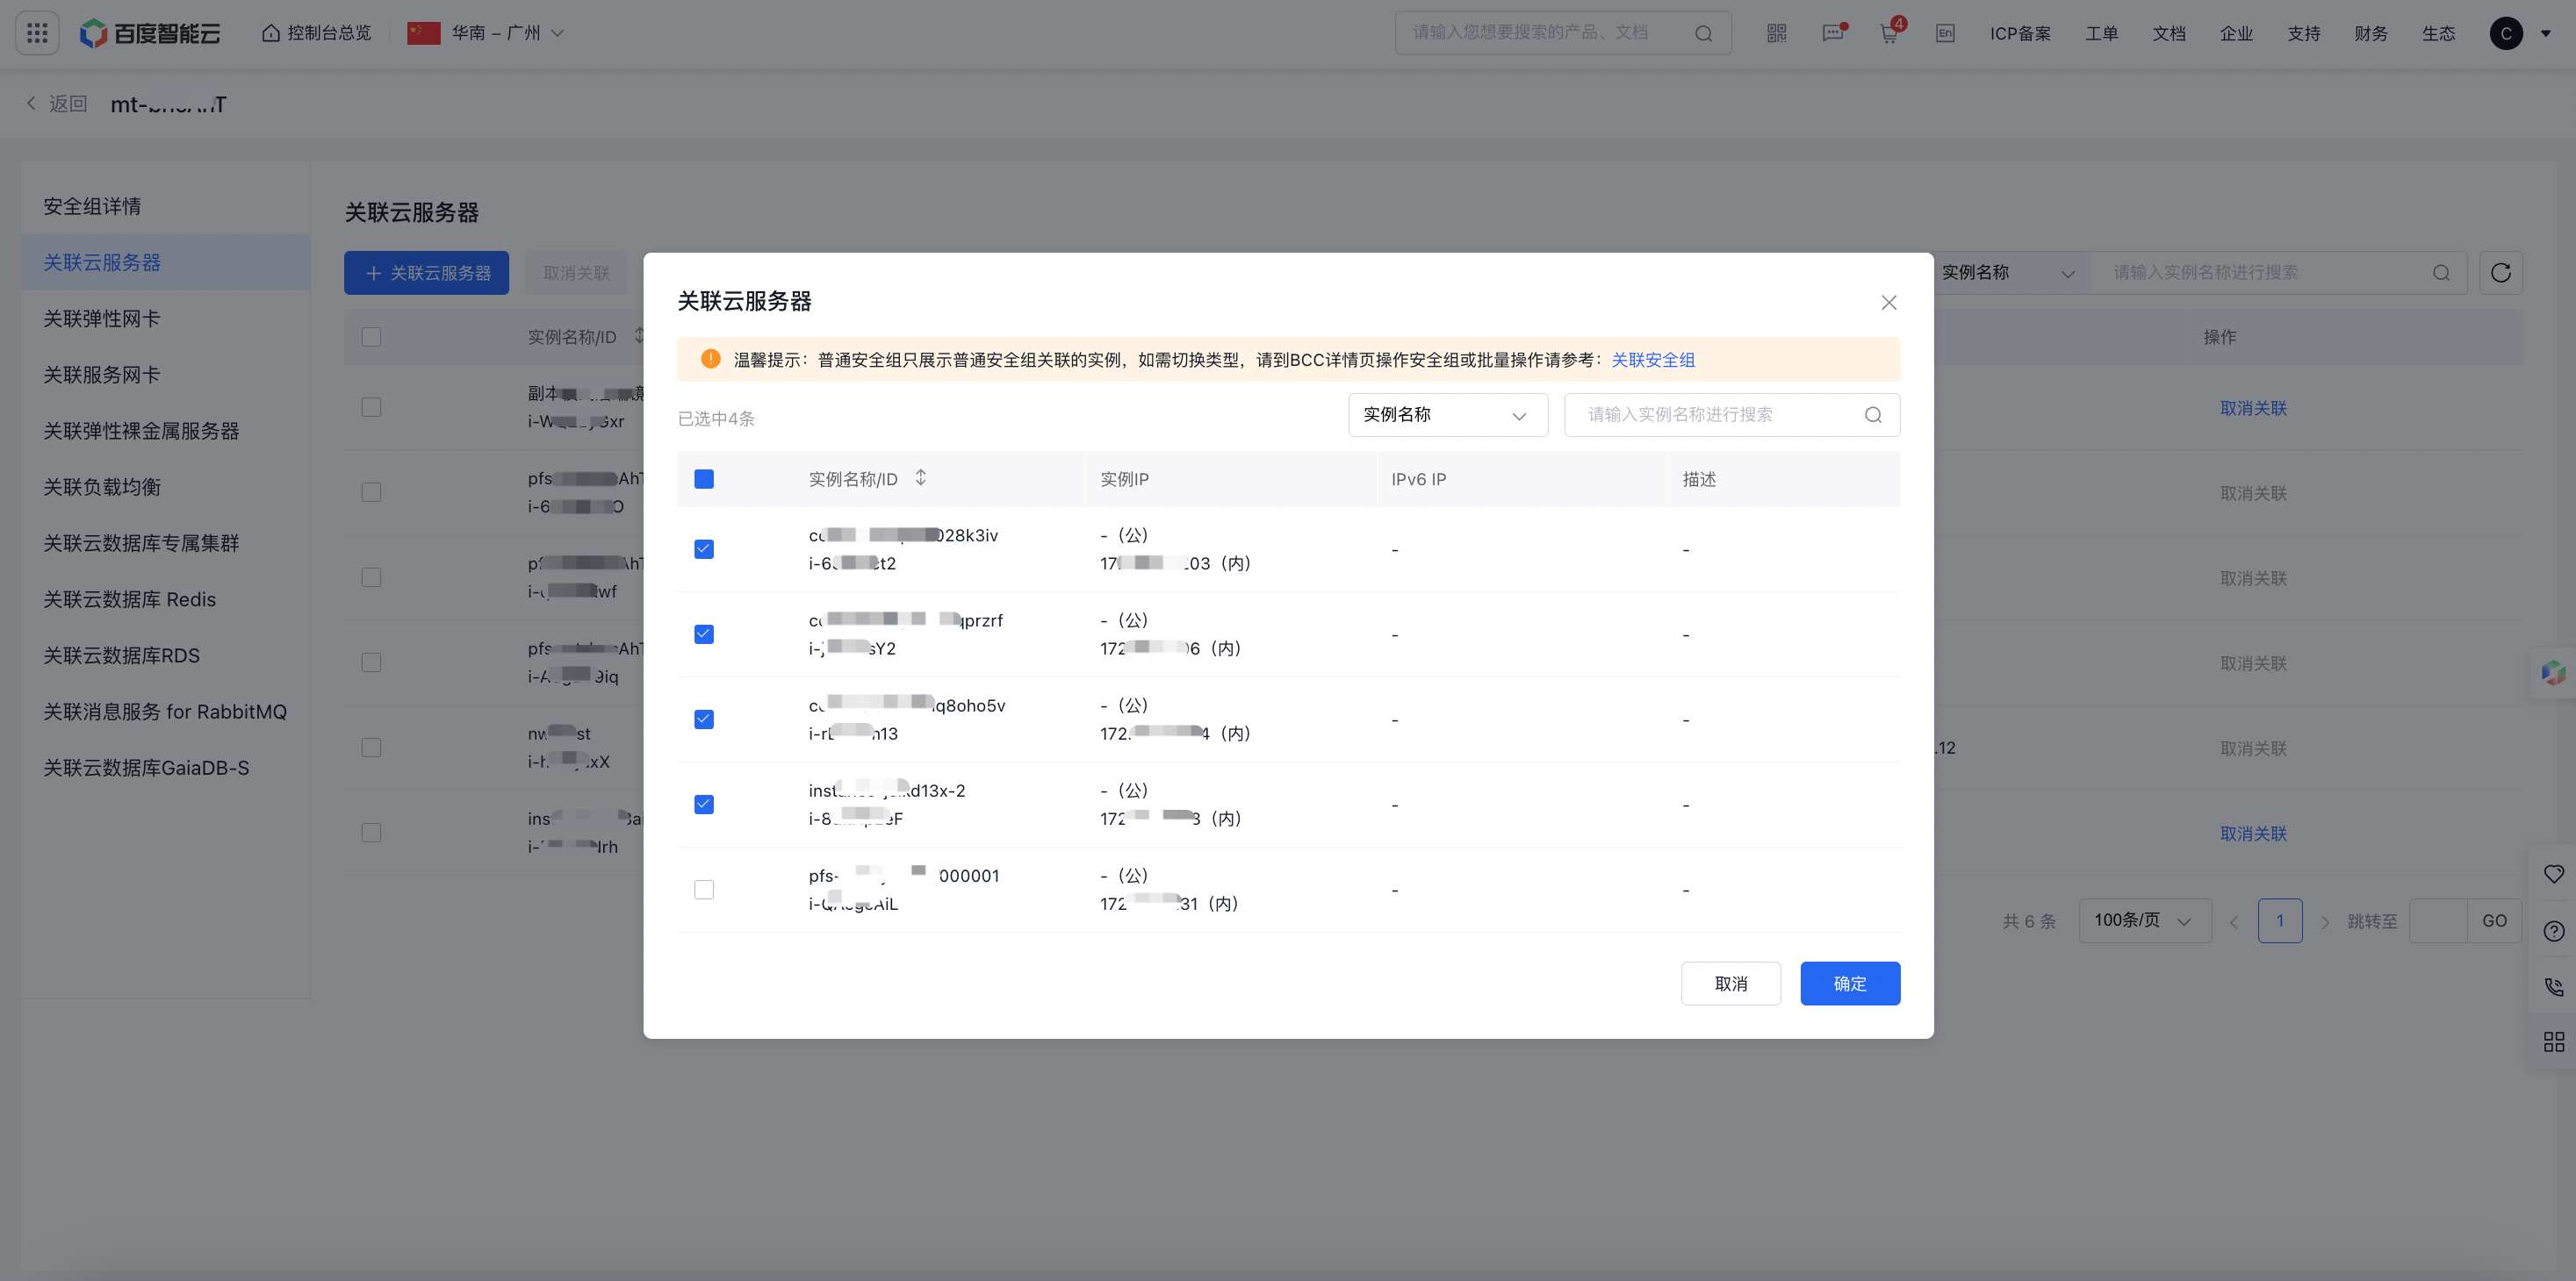Open the grid apps icon on right sidebar
This screenshot has height=1281, width=2576.
click(2554, 1042)
